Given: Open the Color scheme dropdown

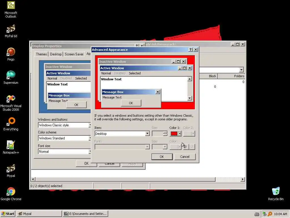Looking at the screenshot, I should 65,138.
